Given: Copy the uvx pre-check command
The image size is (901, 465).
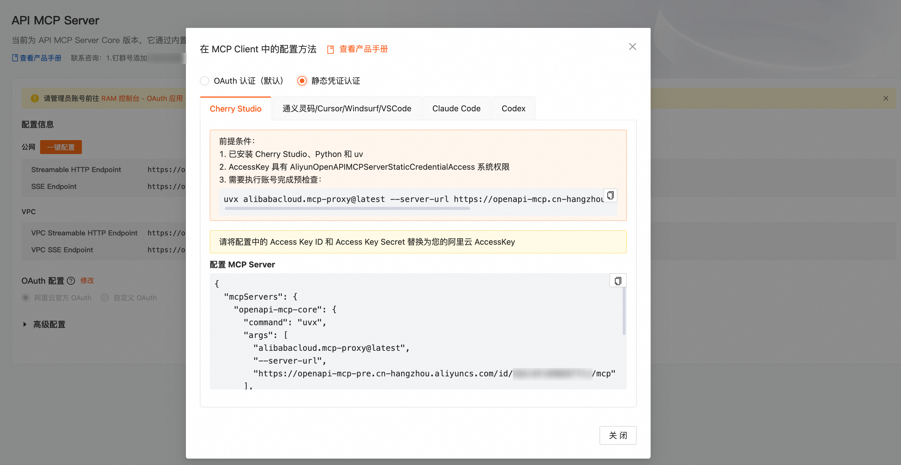Looking at the screenshot, I should click(x=610, y=195).
